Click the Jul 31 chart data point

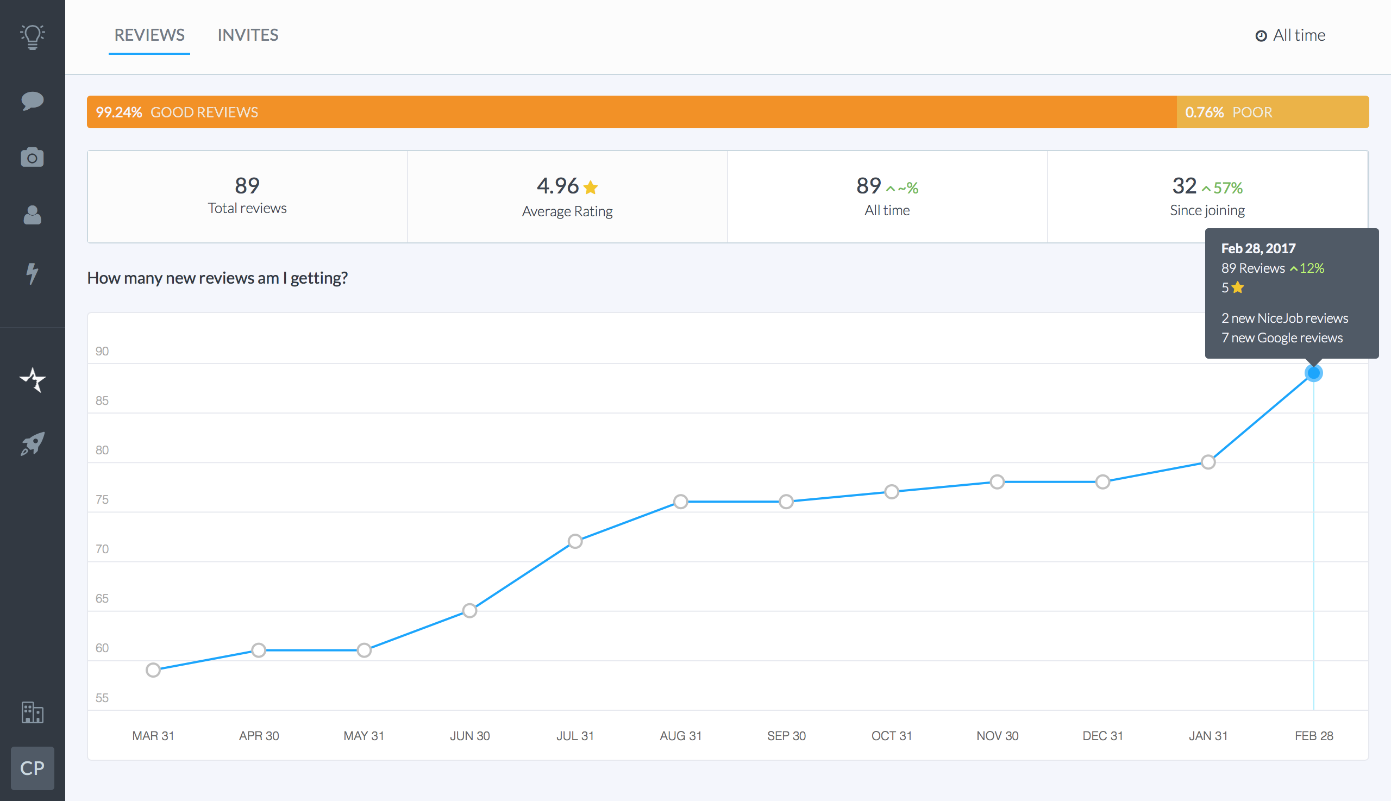tap(575, 541)
